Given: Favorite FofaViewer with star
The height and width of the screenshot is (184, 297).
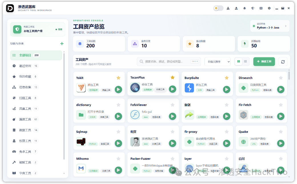Looking at the screenshot, I should pyautogui.click(x=172, y=105).
